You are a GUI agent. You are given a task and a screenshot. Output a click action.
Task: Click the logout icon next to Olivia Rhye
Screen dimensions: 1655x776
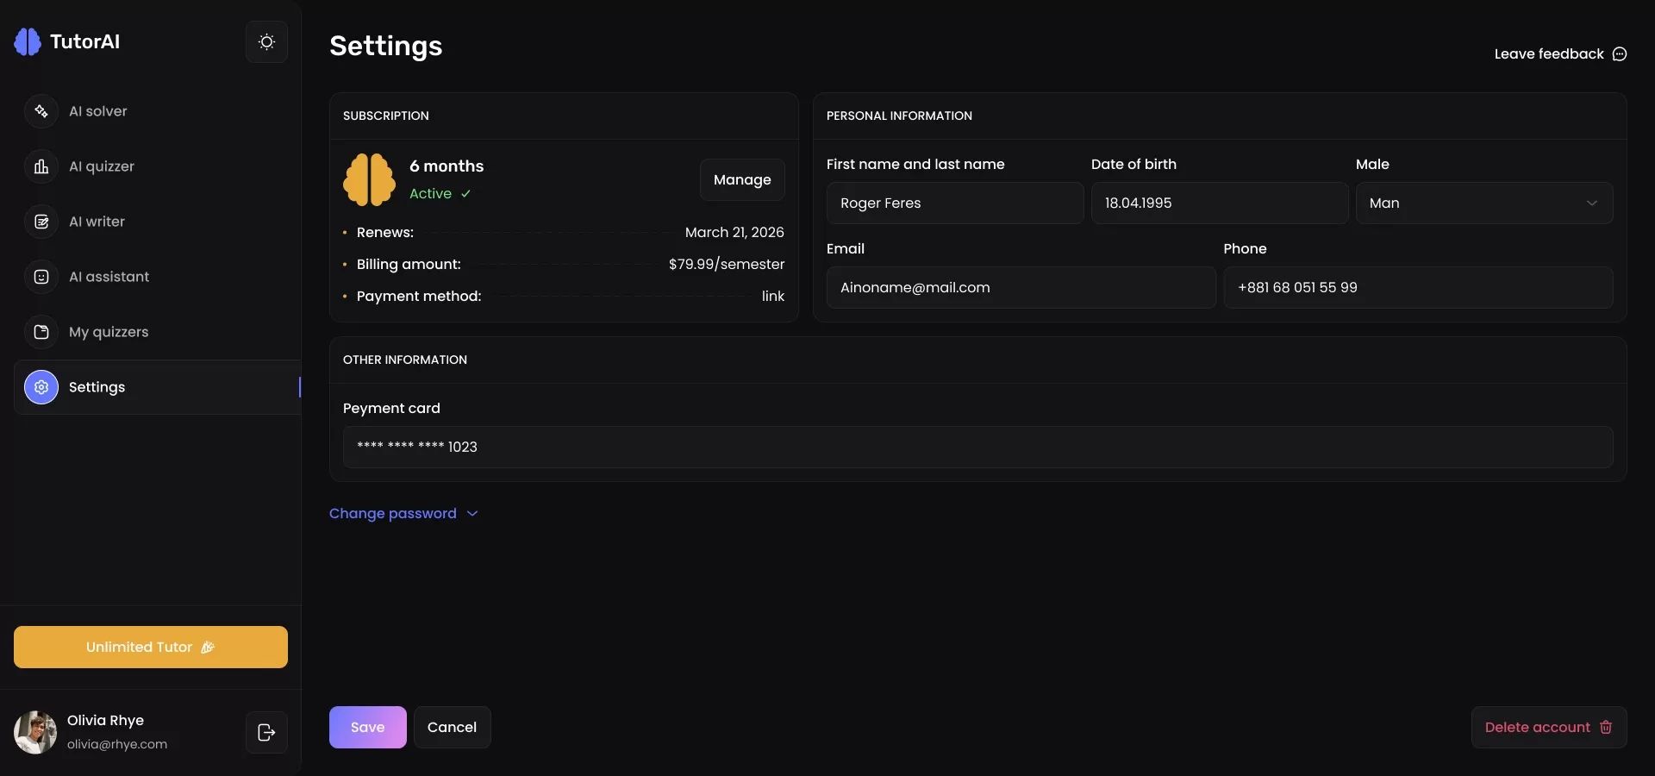(x=265, y=732)
